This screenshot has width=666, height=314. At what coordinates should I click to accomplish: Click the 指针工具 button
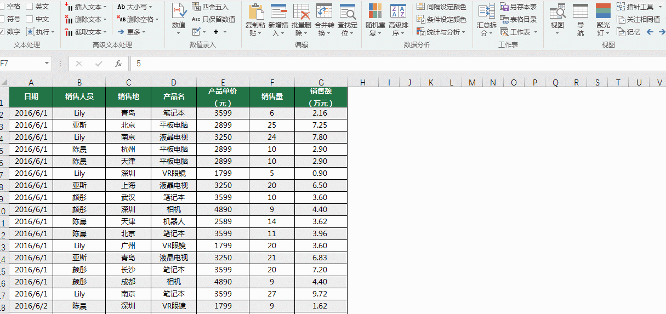[639, 7]
